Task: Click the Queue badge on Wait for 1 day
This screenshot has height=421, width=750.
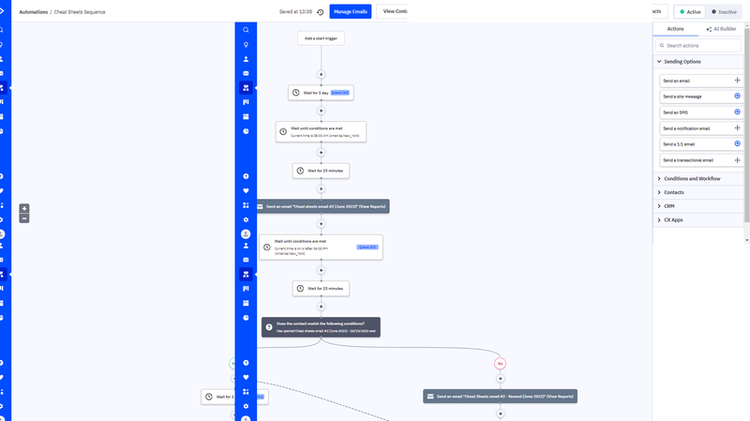Action: click(340, 93)
